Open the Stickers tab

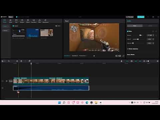coord(22,21)
